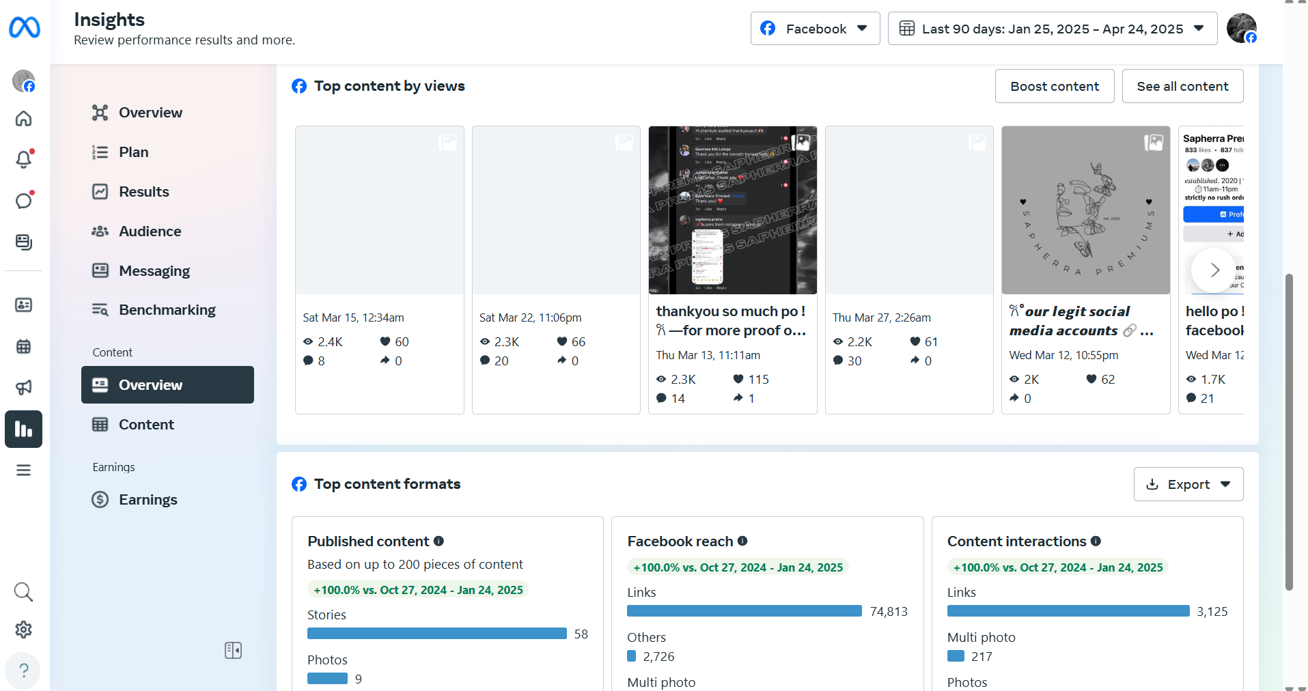Open the Sat Mar 15, 12:34am post card
Screen dimensions: 1308x691
click(x=380, y=270)
